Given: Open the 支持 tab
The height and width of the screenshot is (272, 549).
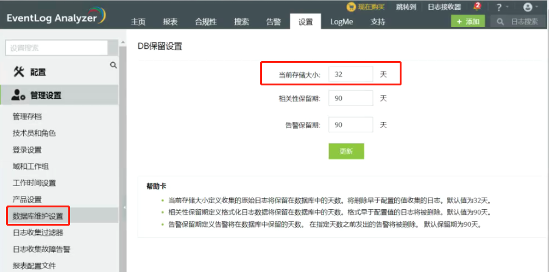Looking at the screenshot, I should [378, 22].
